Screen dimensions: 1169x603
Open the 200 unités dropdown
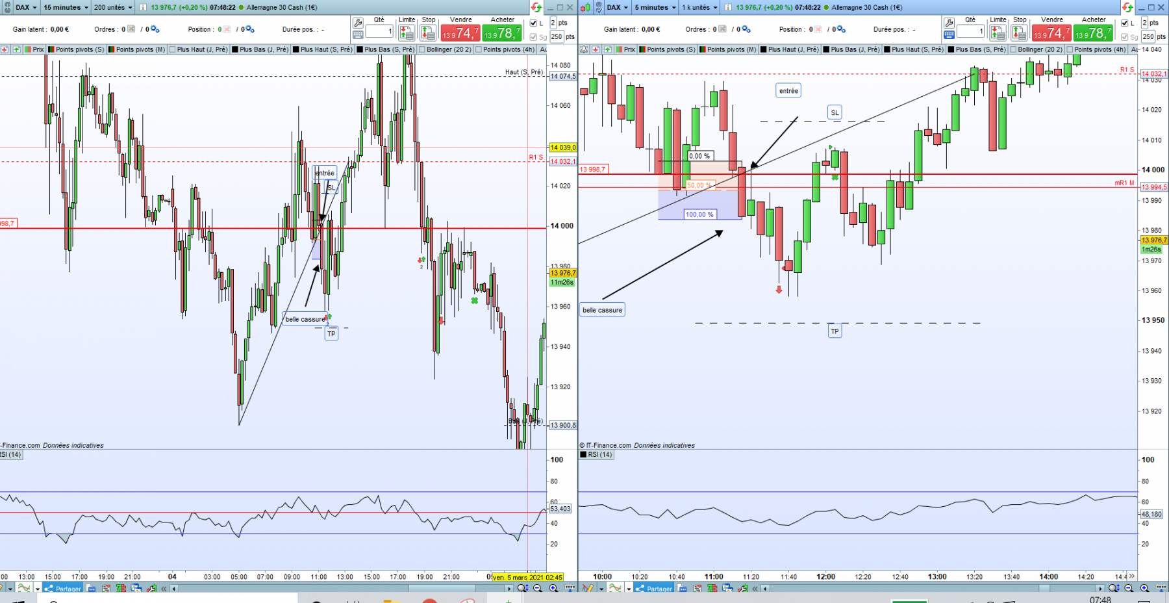112,7
